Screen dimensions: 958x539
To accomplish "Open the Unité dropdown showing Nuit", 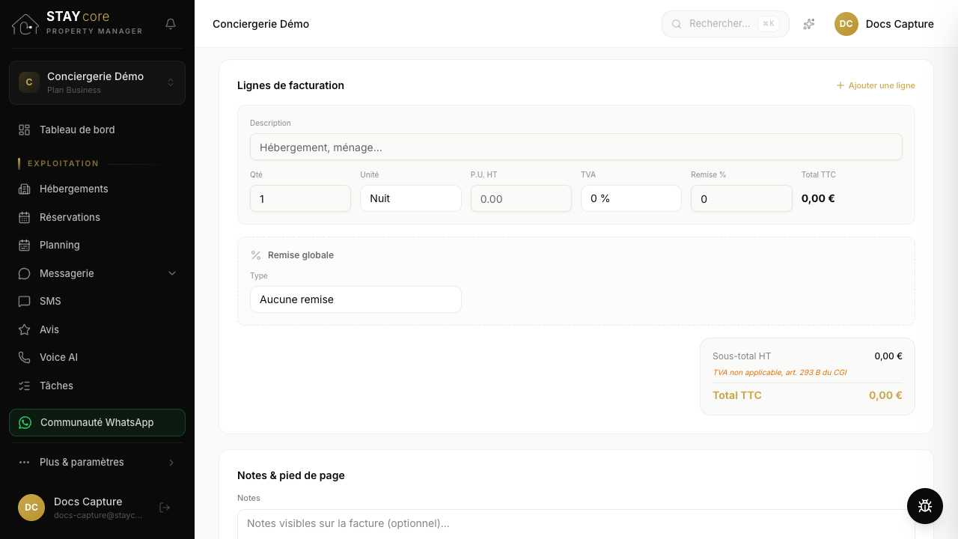I will coord(411,198).
